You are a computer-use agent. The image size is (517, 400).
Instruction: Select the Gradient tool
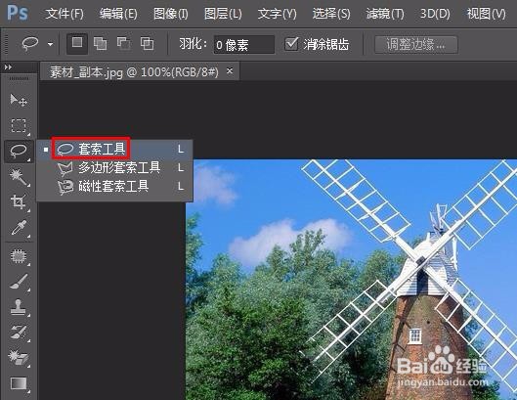pyautogui.click(x=19, y=383)
